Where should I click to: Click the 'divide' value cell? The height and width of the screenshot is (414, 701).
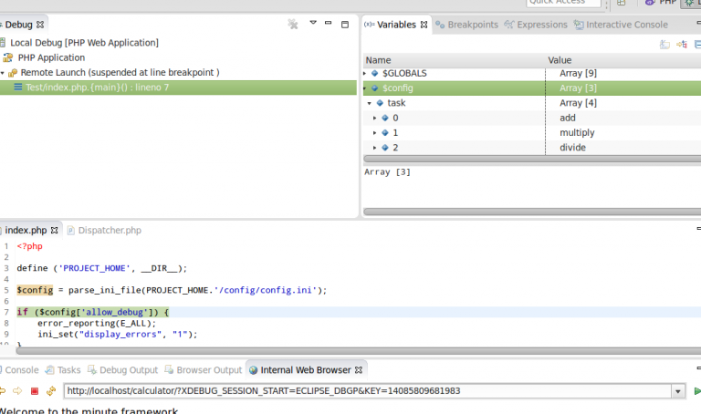coord(572,148)
